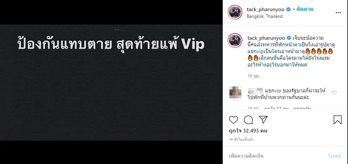Viewport: 348px width, 164px height.
Task: Open the 16 ชั่วโมงที่แล้ว timestamp link
Action: pos(241,140)
